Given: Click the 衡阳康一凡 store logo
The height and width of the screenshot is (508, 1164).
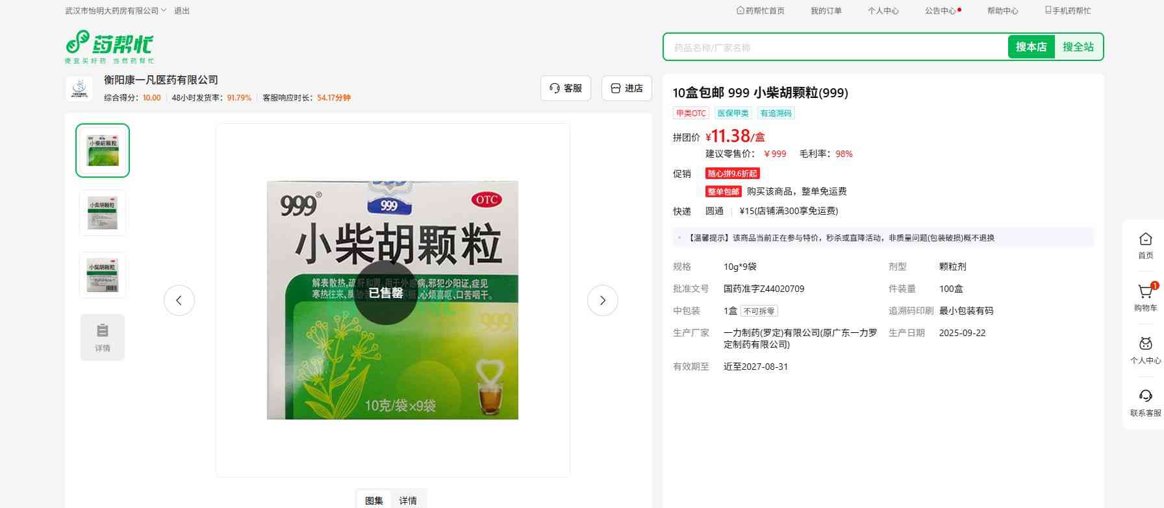Looking at the screenshot, I should click(79, 89).
